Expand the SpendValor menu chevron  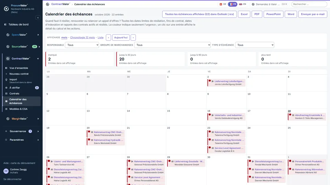[38, 35]
